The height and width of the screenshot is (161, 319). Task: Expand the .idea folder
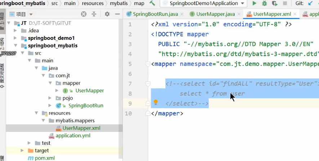click(x=15, y=31)
